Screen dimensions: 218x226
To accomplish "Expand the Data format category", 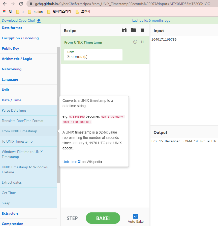I will point(28,28).
